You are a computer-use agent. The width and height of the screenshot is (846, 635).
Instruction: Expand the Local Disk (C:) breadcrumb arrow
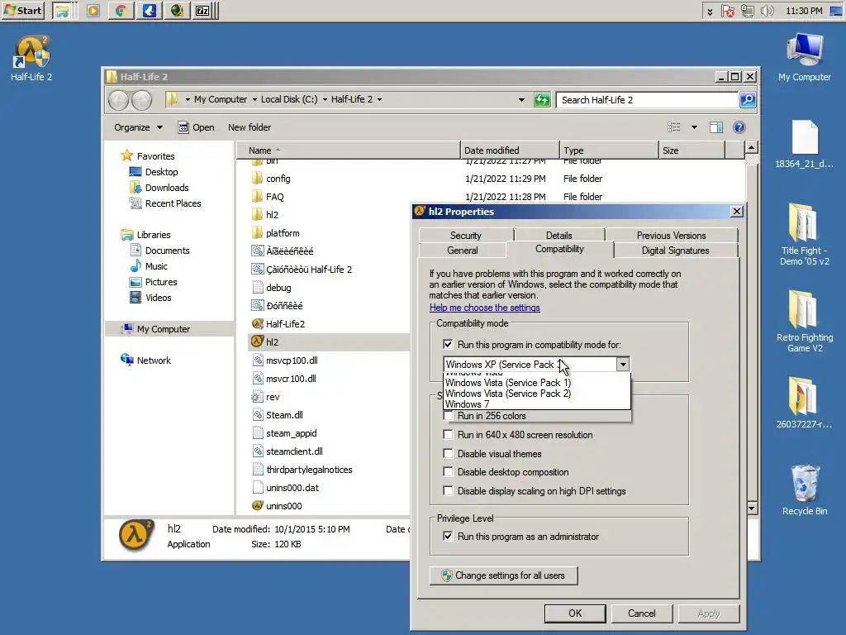coord(325,99)
